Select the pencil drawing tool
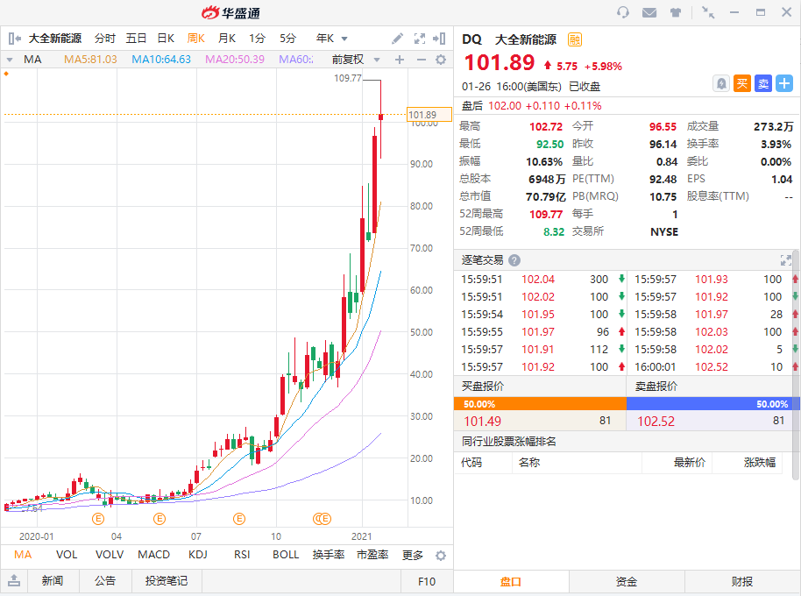 click(x=398, y=39)
